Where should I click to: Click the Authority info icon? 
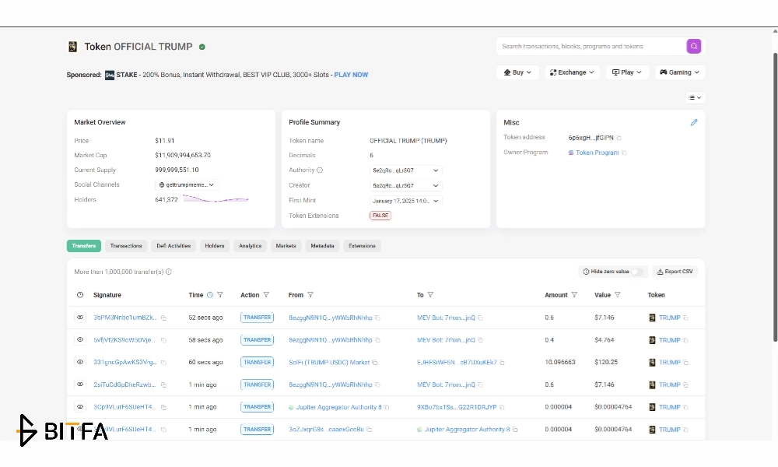tap(320, 170)
